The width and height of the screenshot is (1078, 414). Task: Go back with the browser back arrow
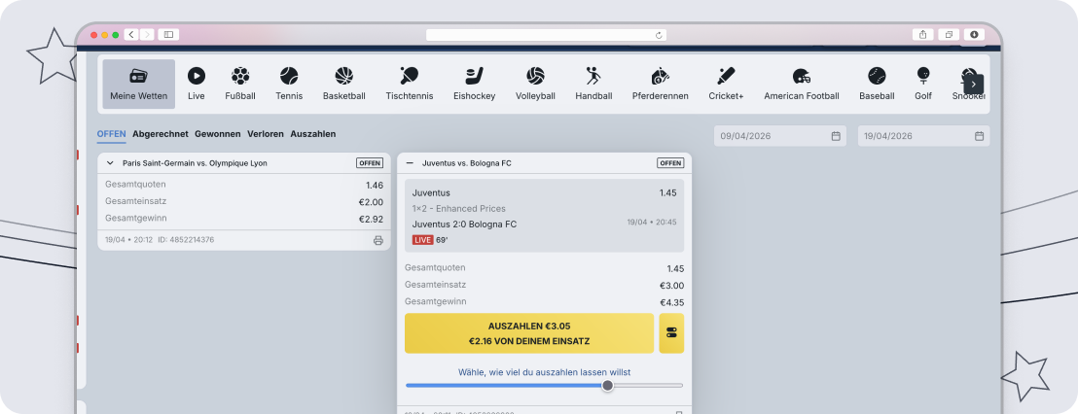(x=131, y=34)
